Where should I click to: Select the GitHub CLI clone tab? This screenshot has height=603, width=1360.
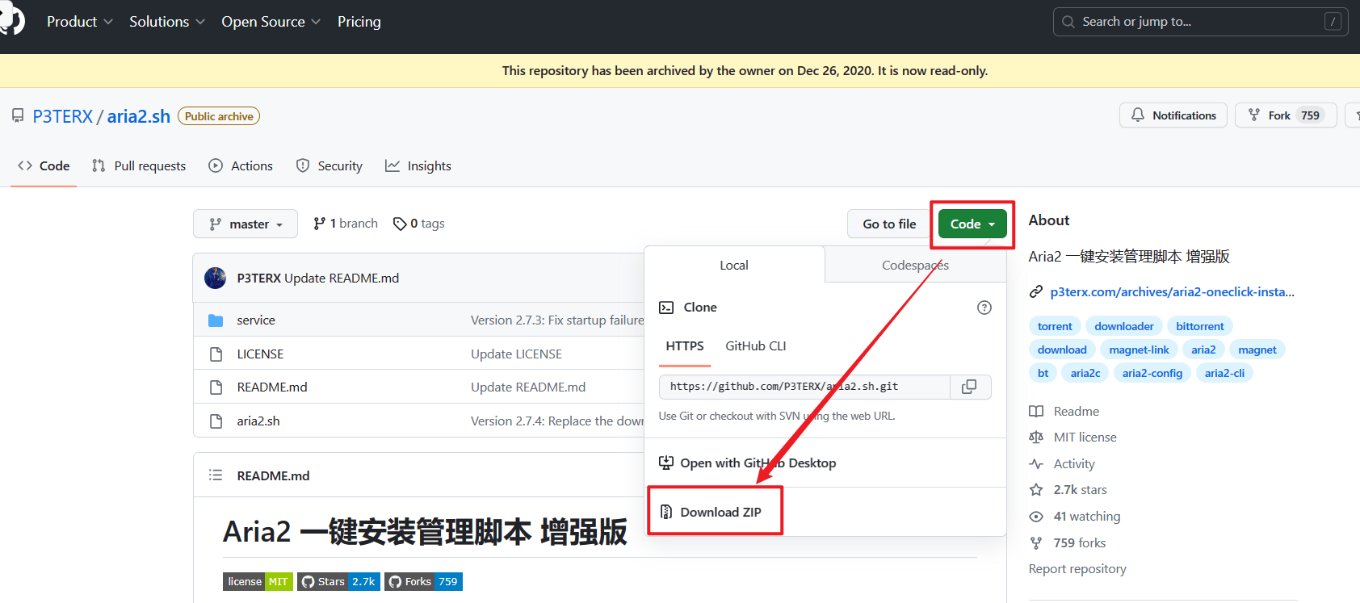[x=755, y=346]
